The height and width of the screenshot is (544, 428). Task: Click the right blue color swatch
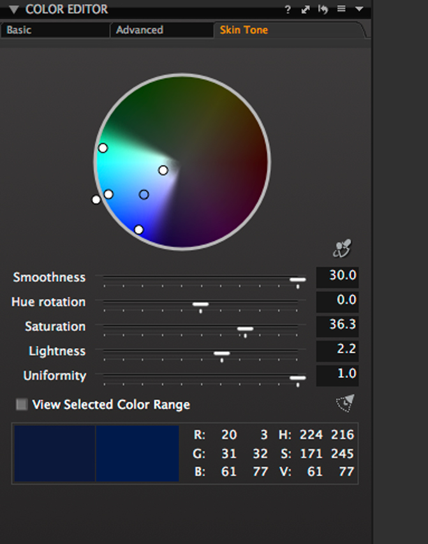click(x=138, y=453)
